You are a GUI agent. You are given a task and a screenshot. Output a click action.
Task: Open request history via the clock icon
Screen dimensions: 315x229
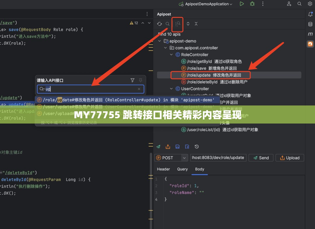[197, 147]
